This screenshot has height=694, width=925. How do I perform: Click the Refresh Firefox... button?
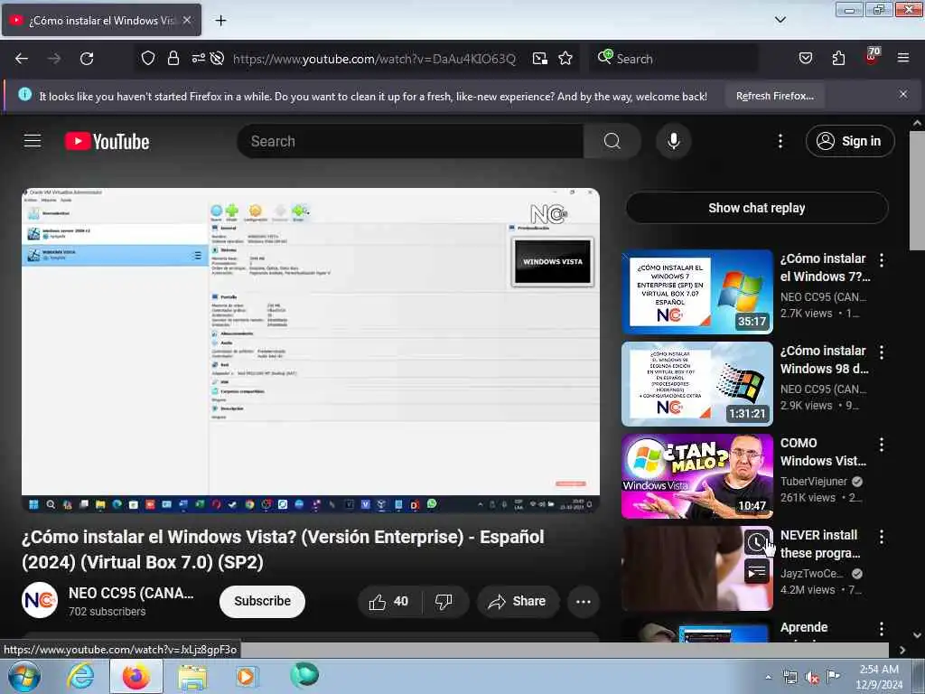click(774, 96)
